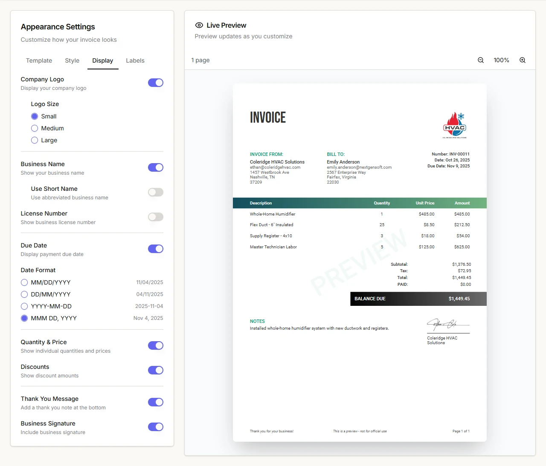546x466 pixels.
Task: Disable the Due Date toggle
Action: (x=156, y=249)
